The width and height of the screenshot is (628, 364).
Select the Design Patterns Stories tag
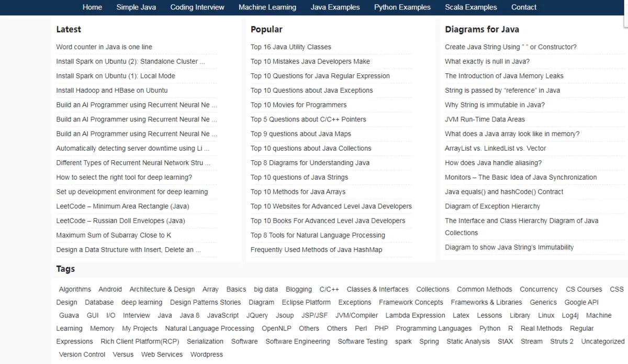pyautogui.click(x=206, y=302)
